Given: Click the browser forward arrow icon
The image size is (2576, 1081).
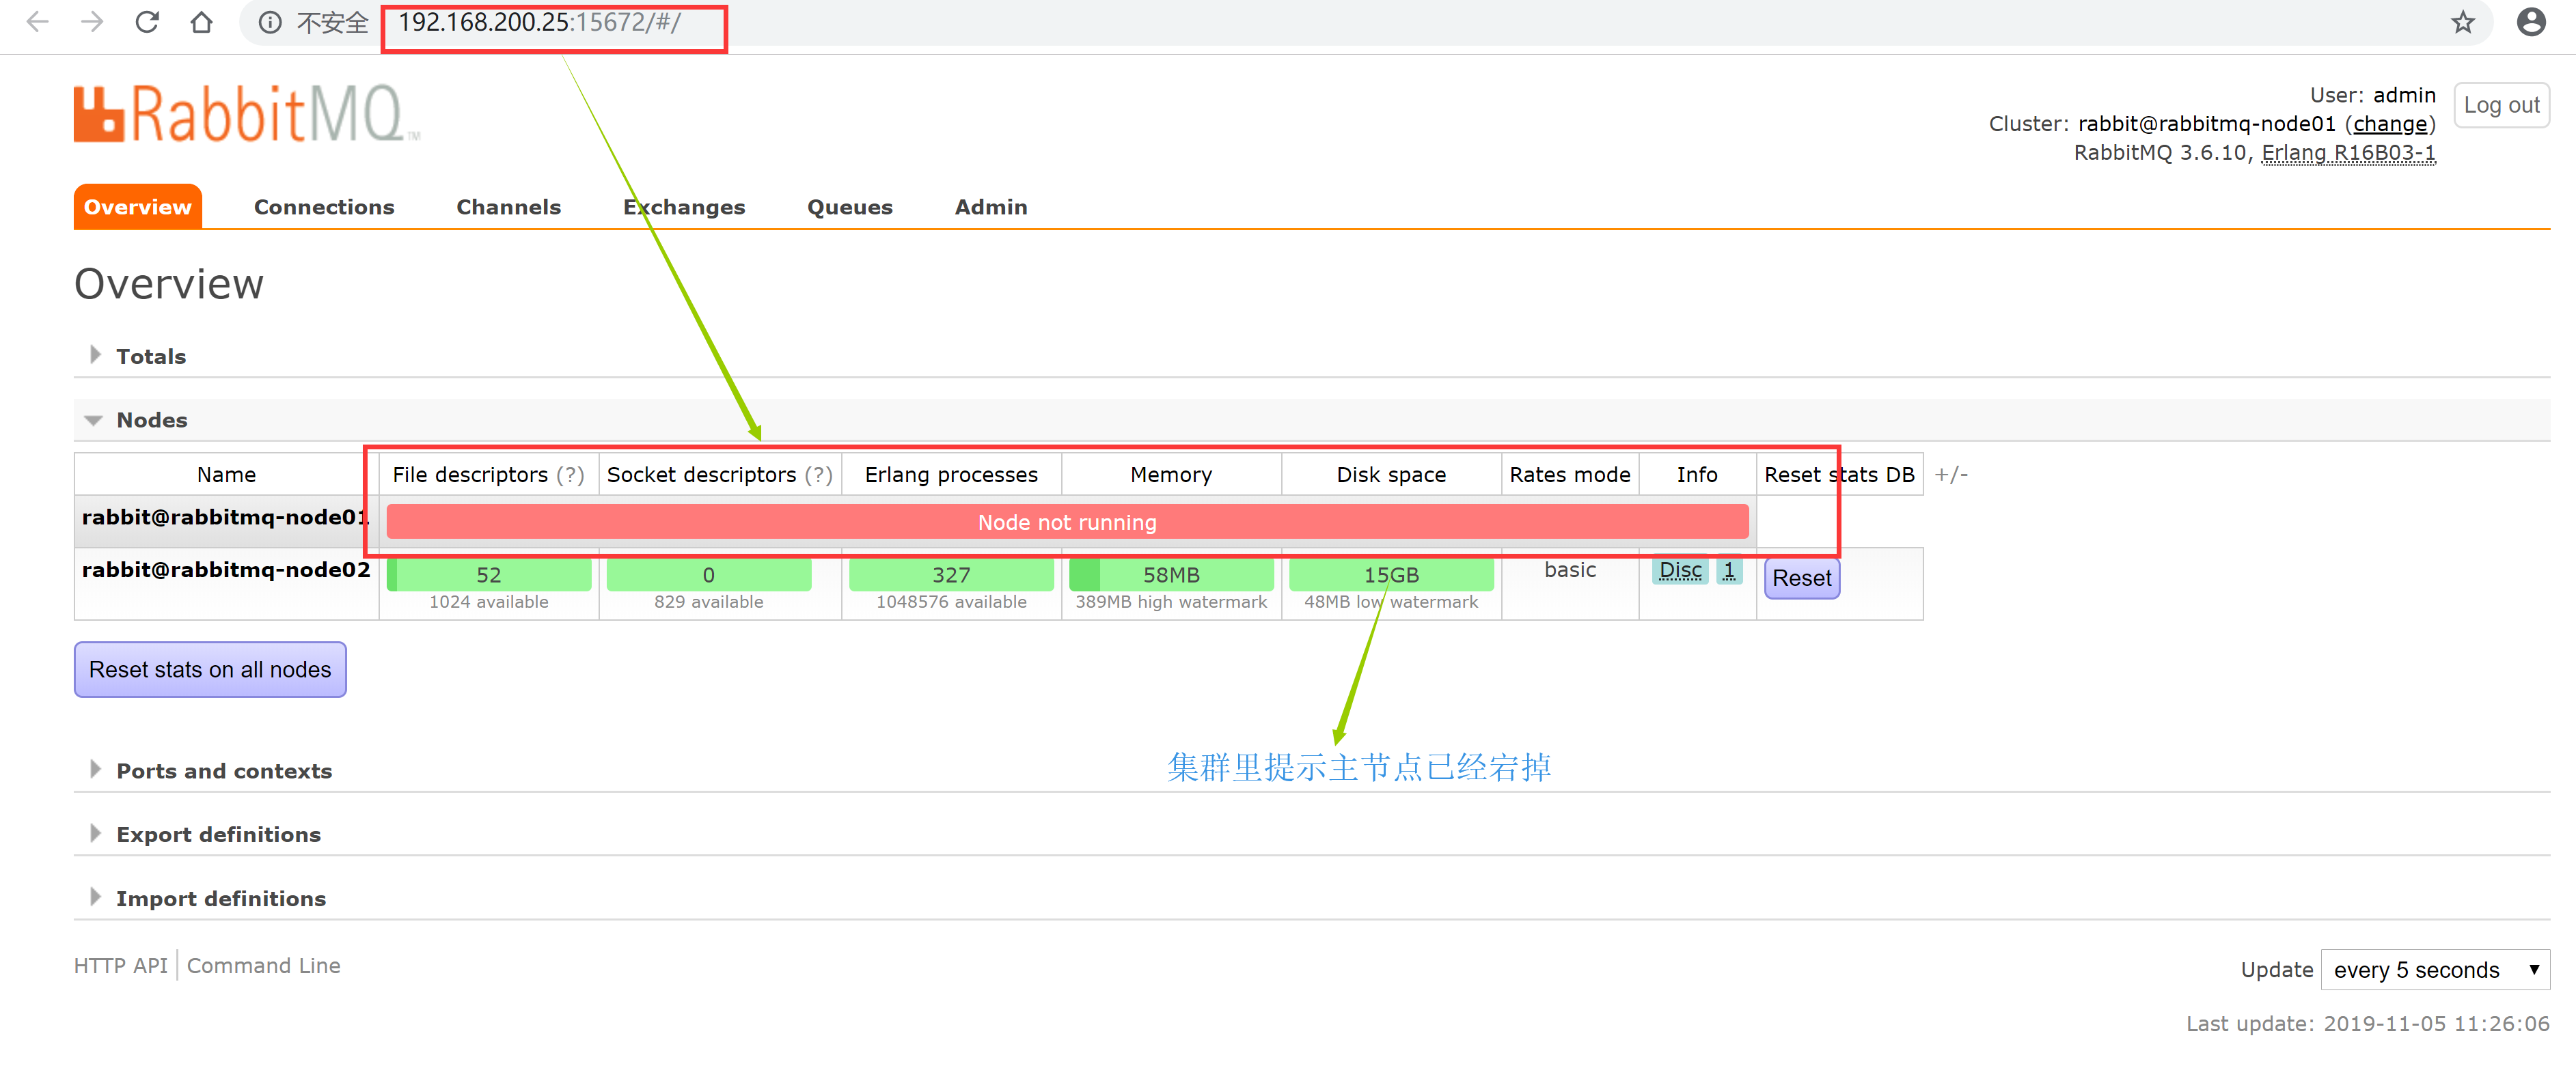Looking at the screenshot, I should point(92,22).
